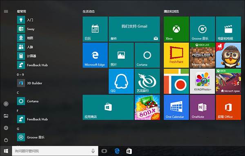The image size is (245, 156).
Task: Open Feedback Hub in most used list
Action: pos(32,65)
